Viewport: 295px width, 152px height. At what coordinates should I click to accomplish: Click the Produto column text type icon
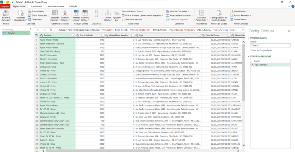42,35
